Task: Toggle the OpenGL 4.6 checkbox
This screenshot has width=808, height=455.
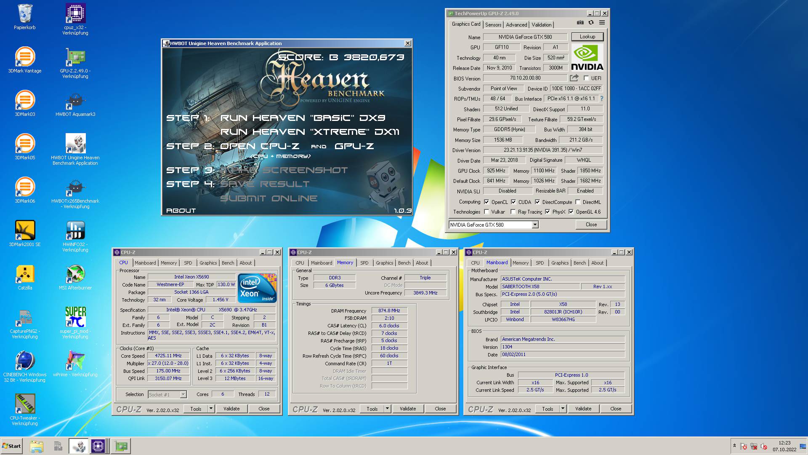Action: (571, 212)
